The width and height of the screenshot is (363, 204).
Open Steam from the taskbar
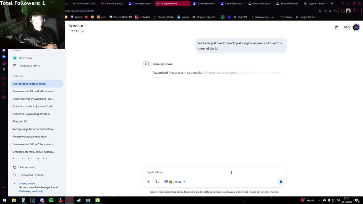(x=79, y=200)
